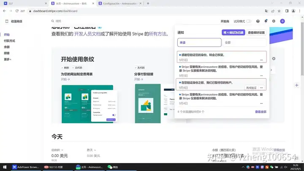Expand the 总体积 dropdown
This screenshot has width=304, height=171.
[57, 150]
